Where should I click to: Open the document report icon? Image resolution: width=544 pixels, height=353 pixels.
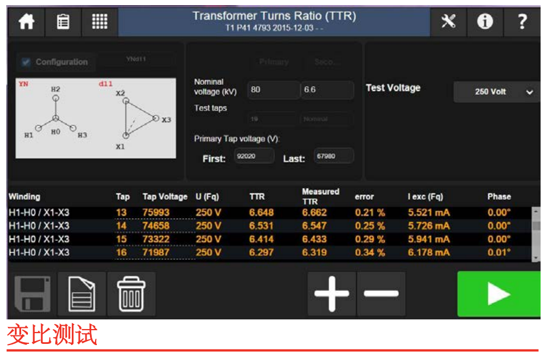tap(81, 294)
